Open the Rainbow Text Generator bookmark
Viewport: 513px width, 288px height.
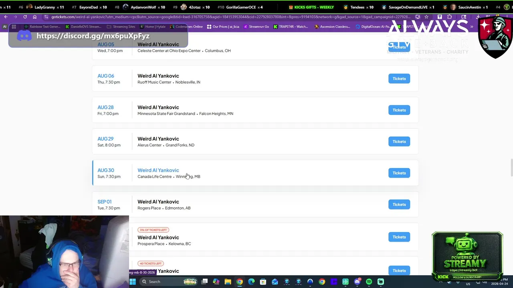click(42, 26)
